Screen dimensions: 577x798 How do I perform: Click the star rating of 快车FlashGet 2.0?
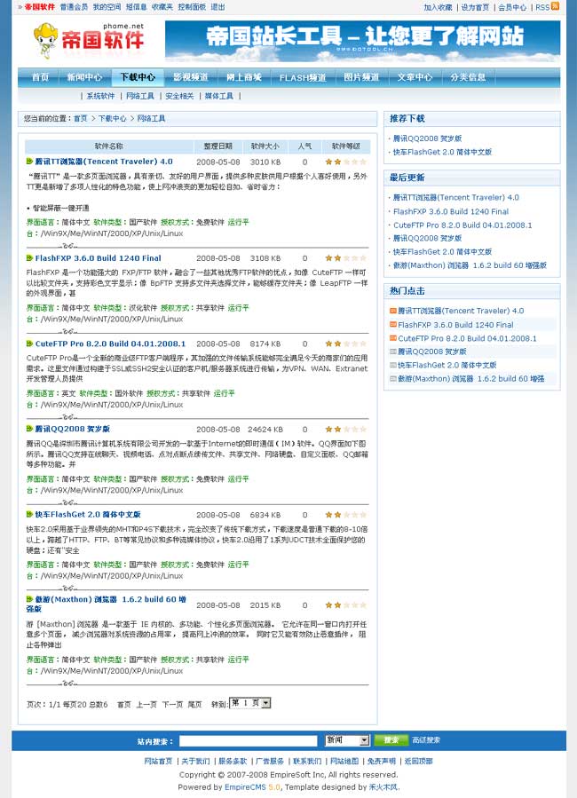click(345, 515)
